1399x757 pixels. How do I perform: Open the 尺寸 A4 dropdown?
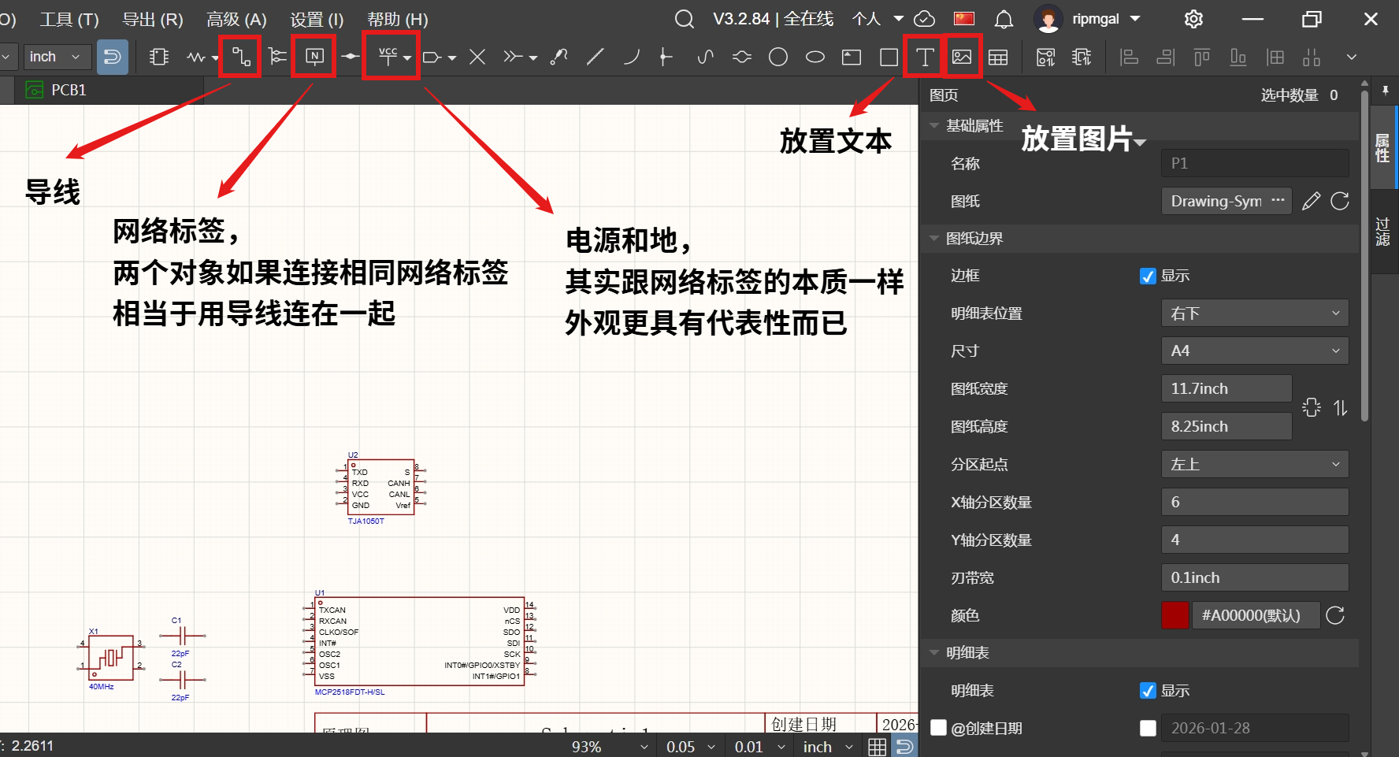pos(1254,351)
